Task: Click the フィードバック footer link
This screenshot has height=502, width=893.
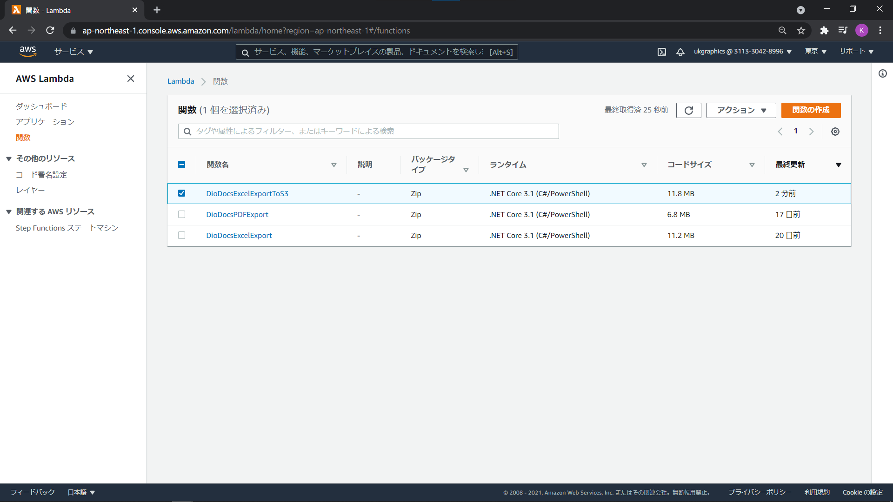Action: coord(33,492)
